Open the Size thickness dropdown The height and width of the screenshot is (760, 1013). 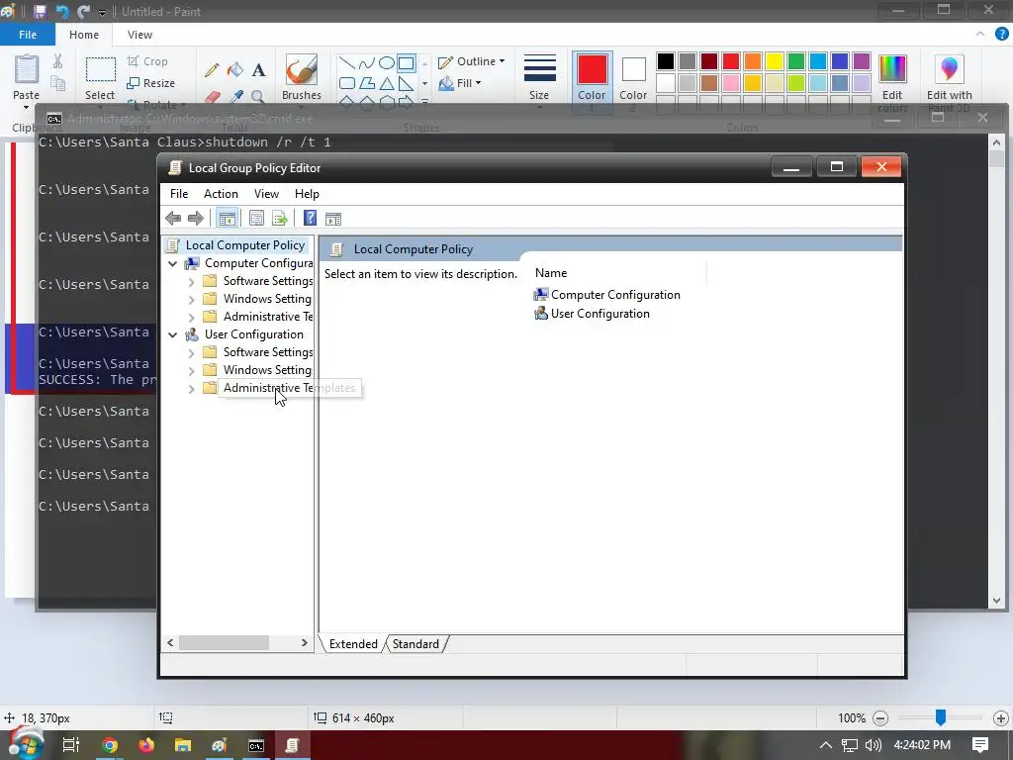(539, 79)
